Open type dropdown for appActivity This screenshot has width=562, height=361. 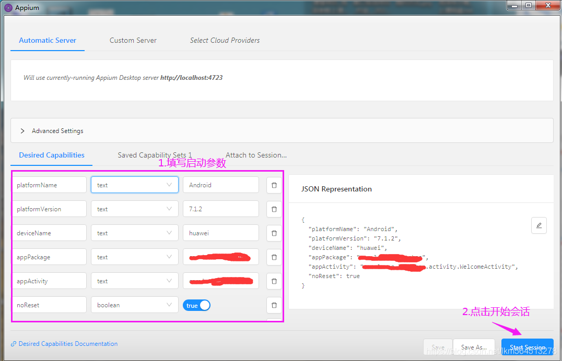tap(134, 281)
